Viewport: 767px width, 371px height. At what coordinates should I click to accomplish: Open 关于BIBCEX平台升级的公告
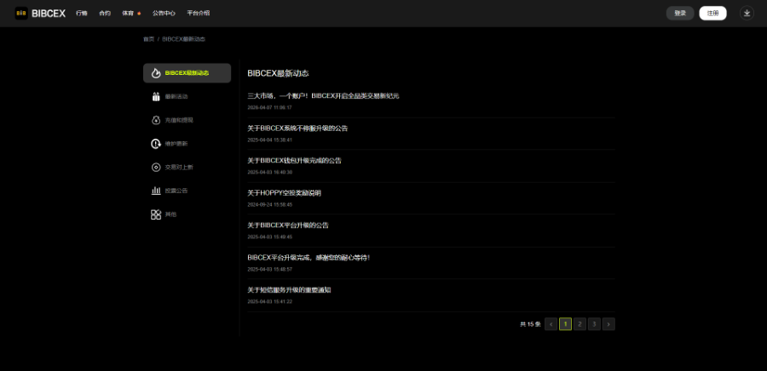click(x=288, y=225)
